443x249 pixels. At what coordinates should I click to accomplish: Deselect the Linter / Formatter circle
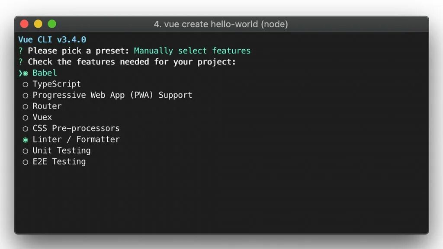click(x=26, y=140)
